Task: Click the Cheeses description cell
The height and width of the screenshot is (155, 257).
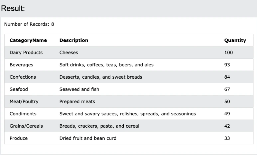Action: point(69,53)
